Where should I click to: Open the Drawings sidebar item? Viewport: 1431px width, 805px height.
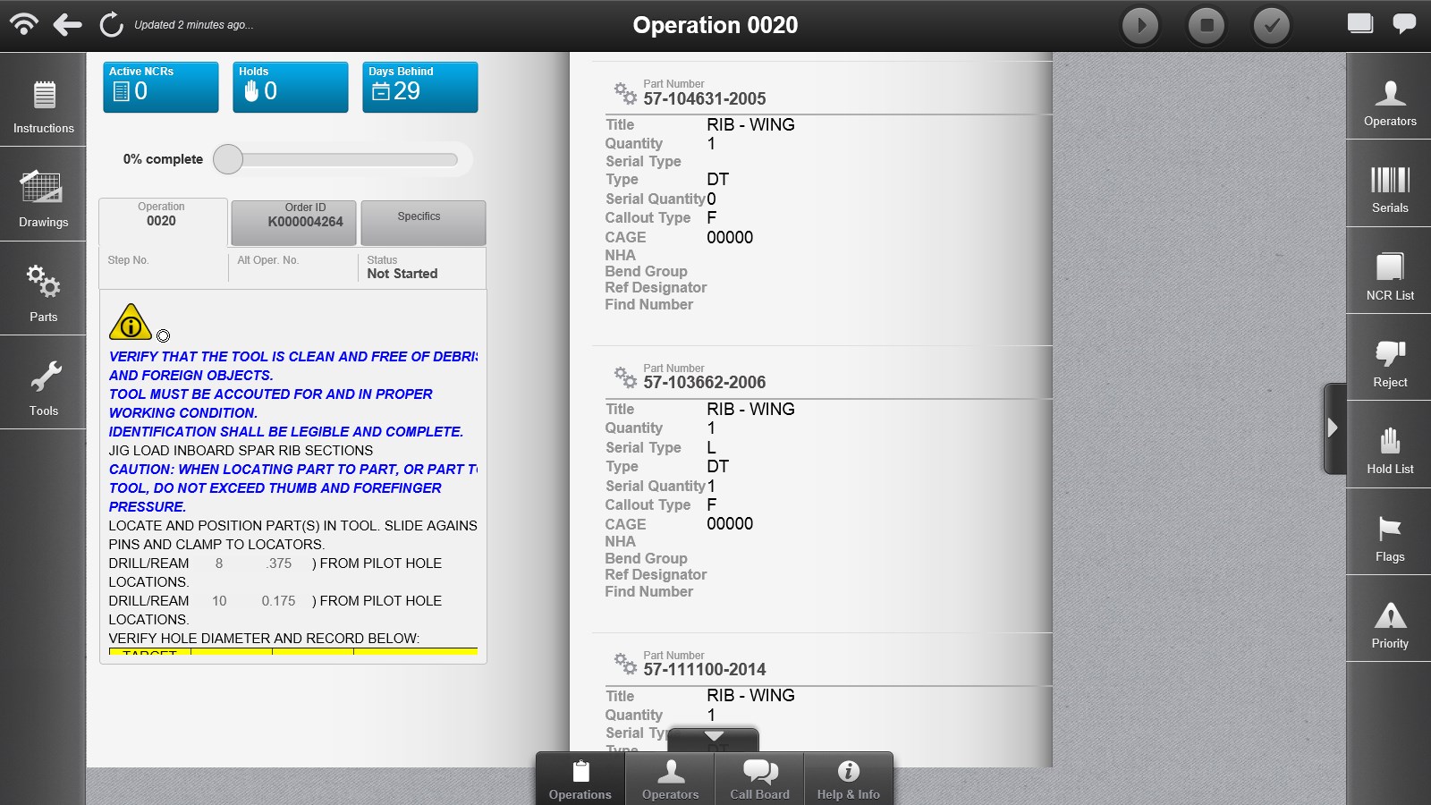[43, 199]
